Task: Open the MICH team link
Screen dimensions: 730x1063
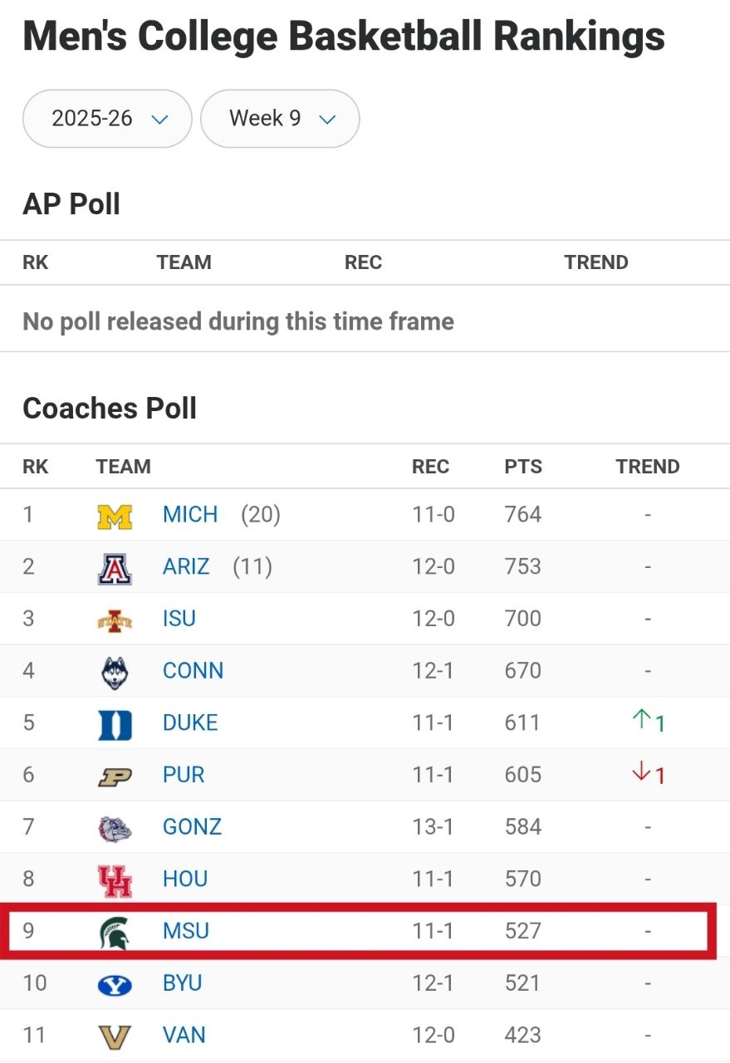Action: pos(190,515)
